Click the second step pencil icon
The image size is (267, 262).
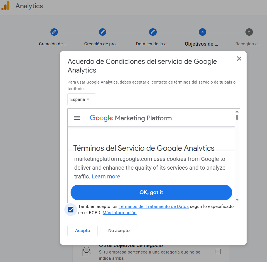[103, 32]
